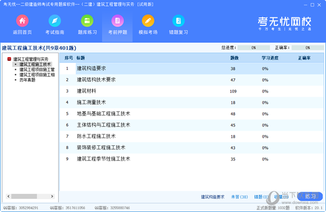
Task: Click the tree scrollbar left arrow
Action: [x=8, y=196]
